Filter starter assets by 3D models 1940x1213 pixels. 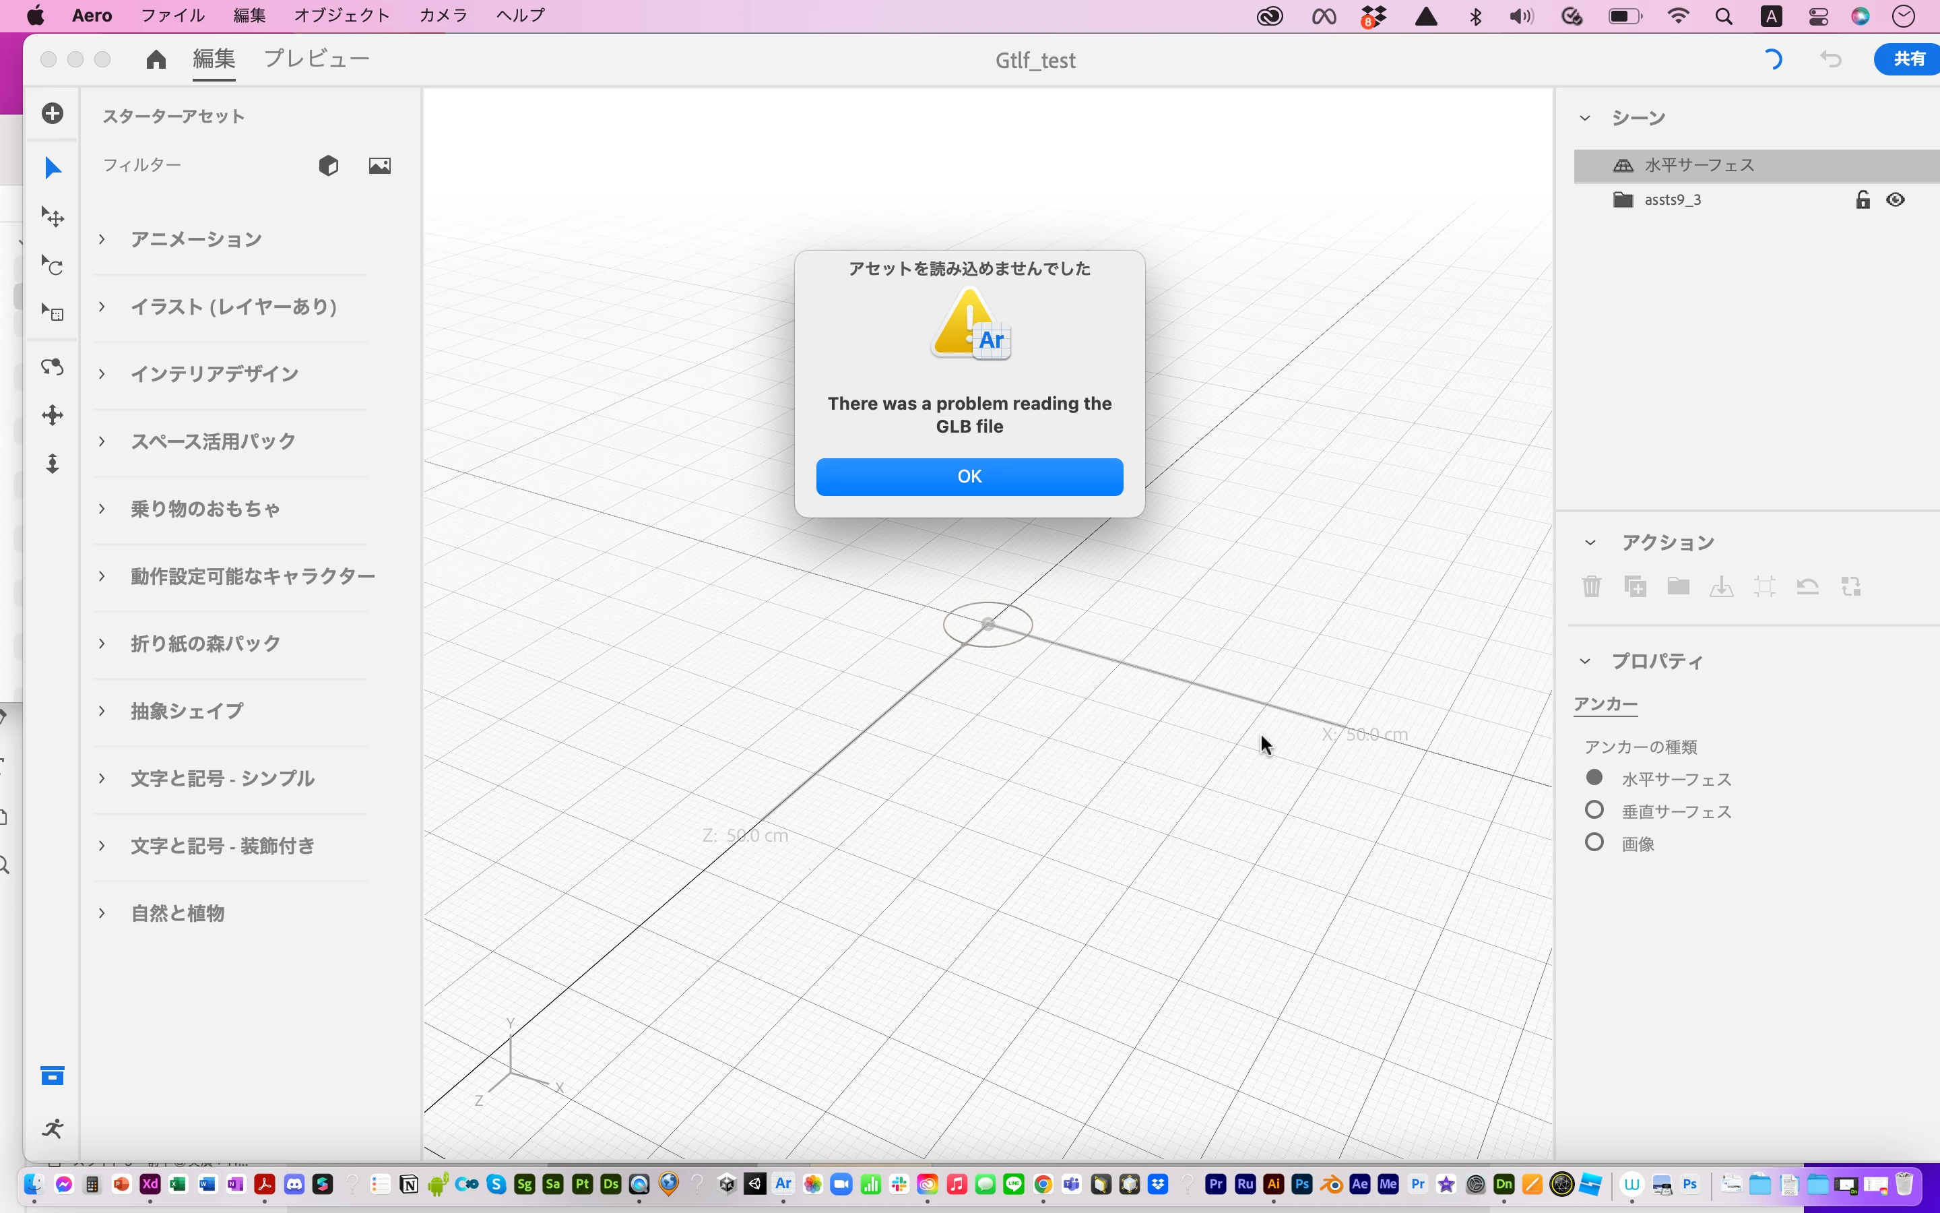click(329, 166)
